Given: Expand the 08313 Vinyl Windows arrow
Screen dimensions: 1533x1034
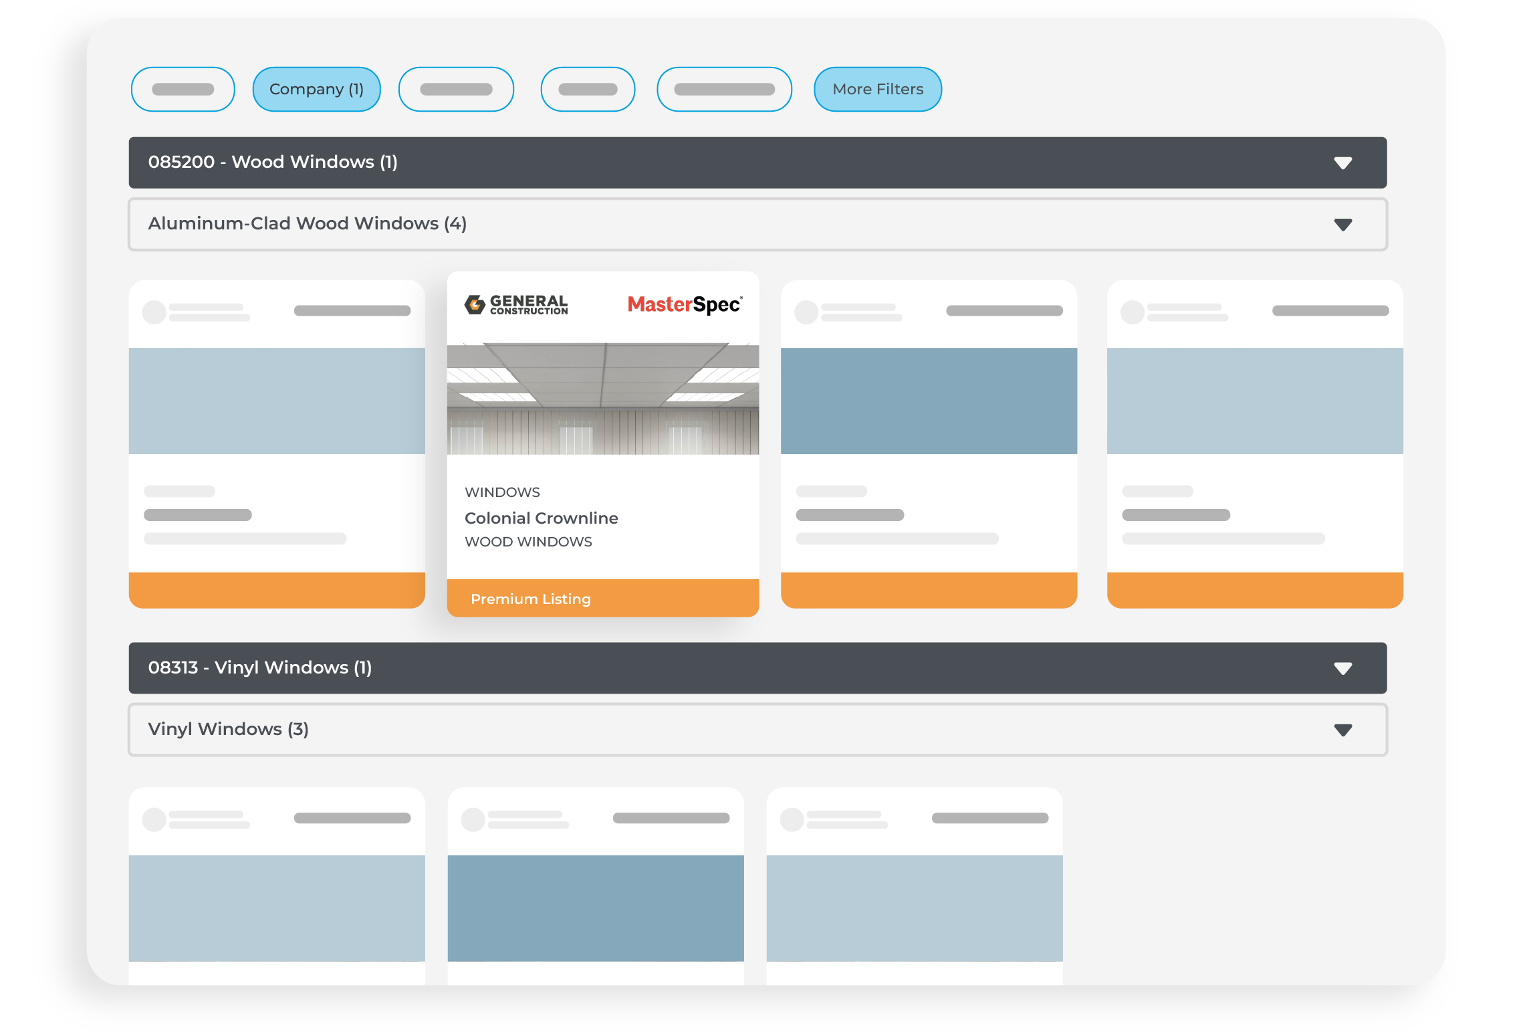Looking at the screenshot, I should click(1342, 668).
